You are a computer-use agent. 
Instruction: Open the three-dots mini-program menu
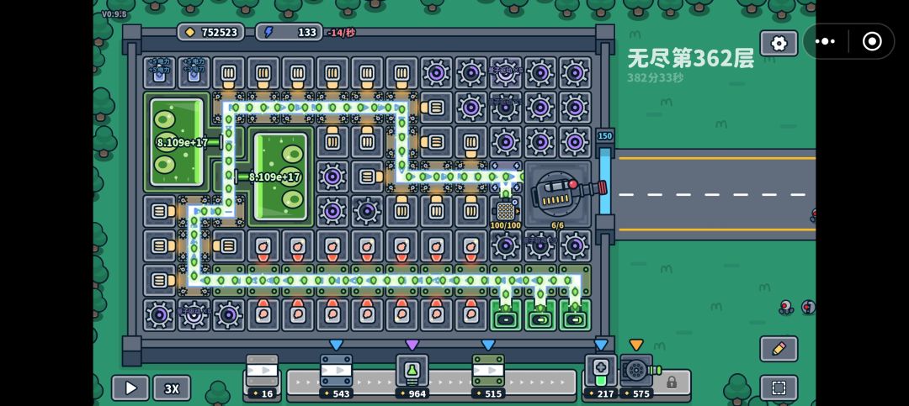825,41
